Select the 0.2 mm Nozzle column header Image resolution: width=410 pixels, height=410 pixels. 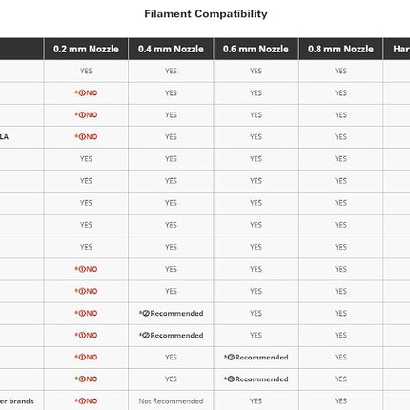point(86,49)
